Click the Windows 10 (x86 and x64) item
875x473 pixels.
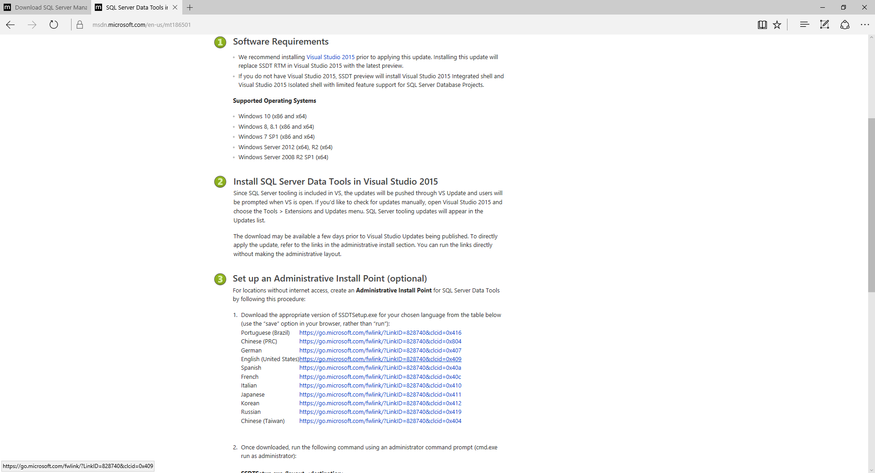[x=273, y=116]
